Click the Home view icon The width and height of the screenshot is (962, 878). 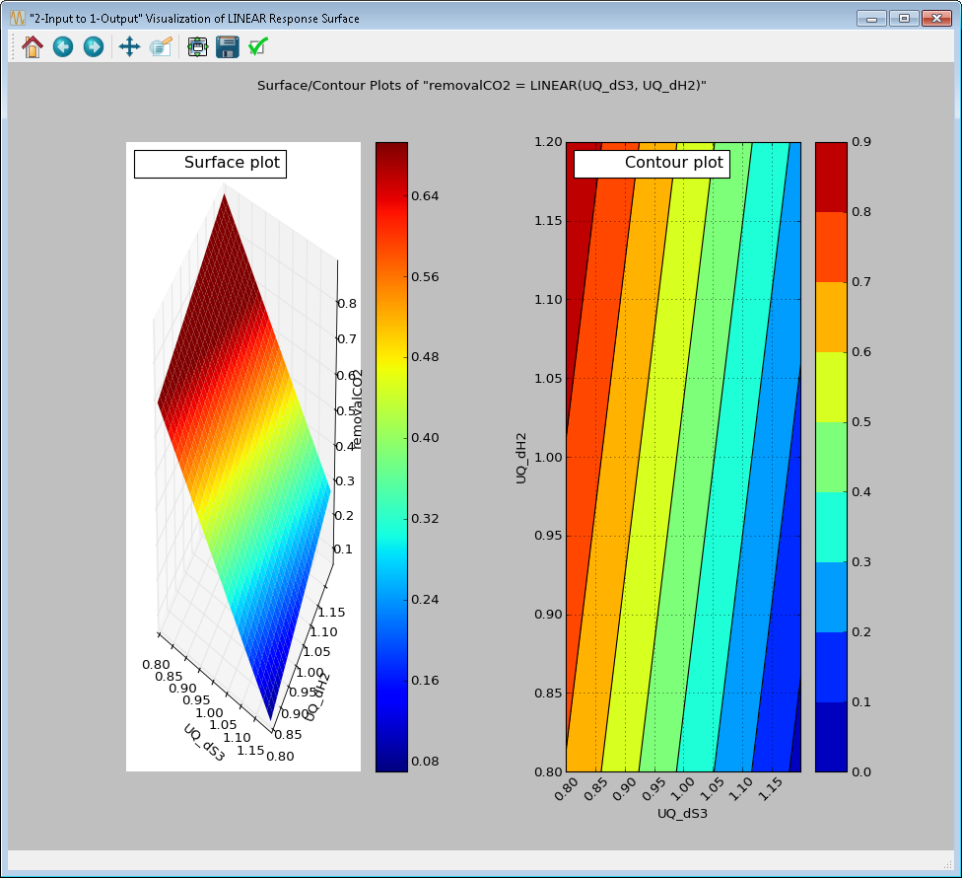pos(31,46)
